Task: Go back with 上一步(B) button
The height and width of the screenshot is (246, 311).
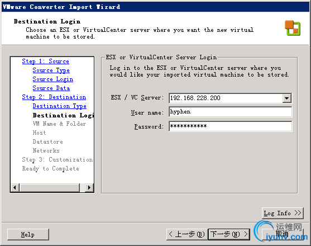Action: point(187,234)
